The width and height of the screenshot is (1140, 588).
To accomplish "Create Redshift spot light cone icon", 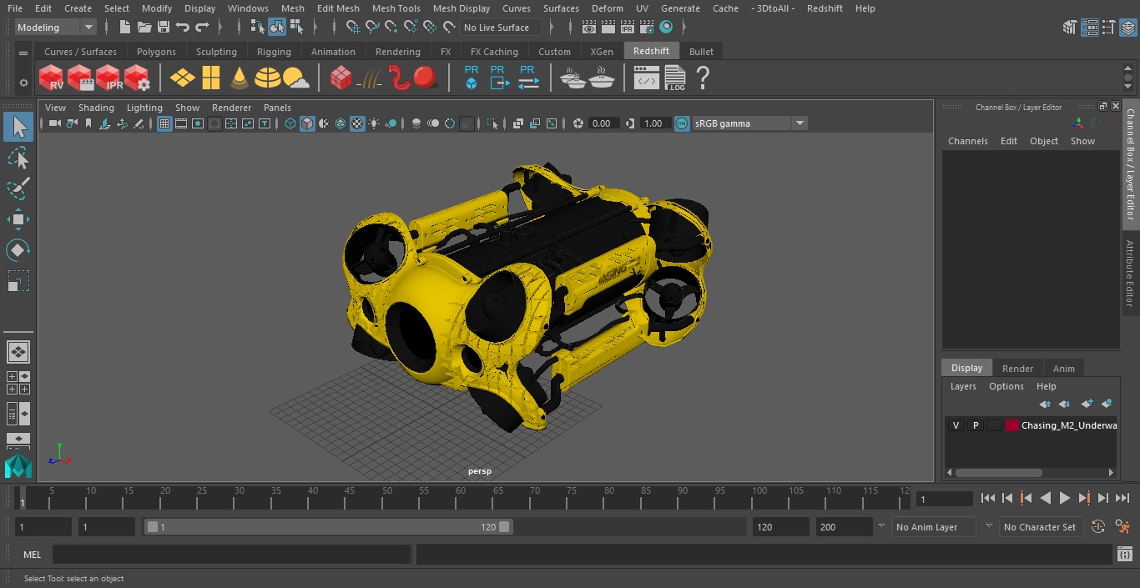I will click(240, 78).
